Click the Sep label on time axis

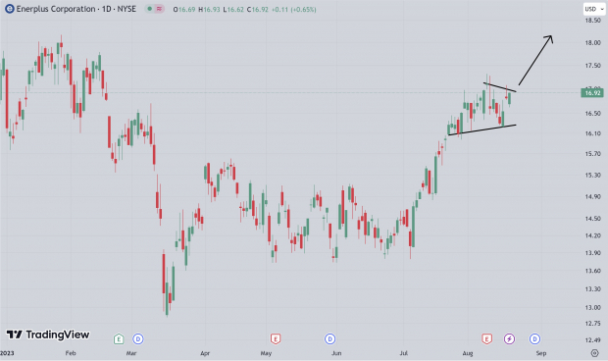pyautogui.click(x=541, y=353)
